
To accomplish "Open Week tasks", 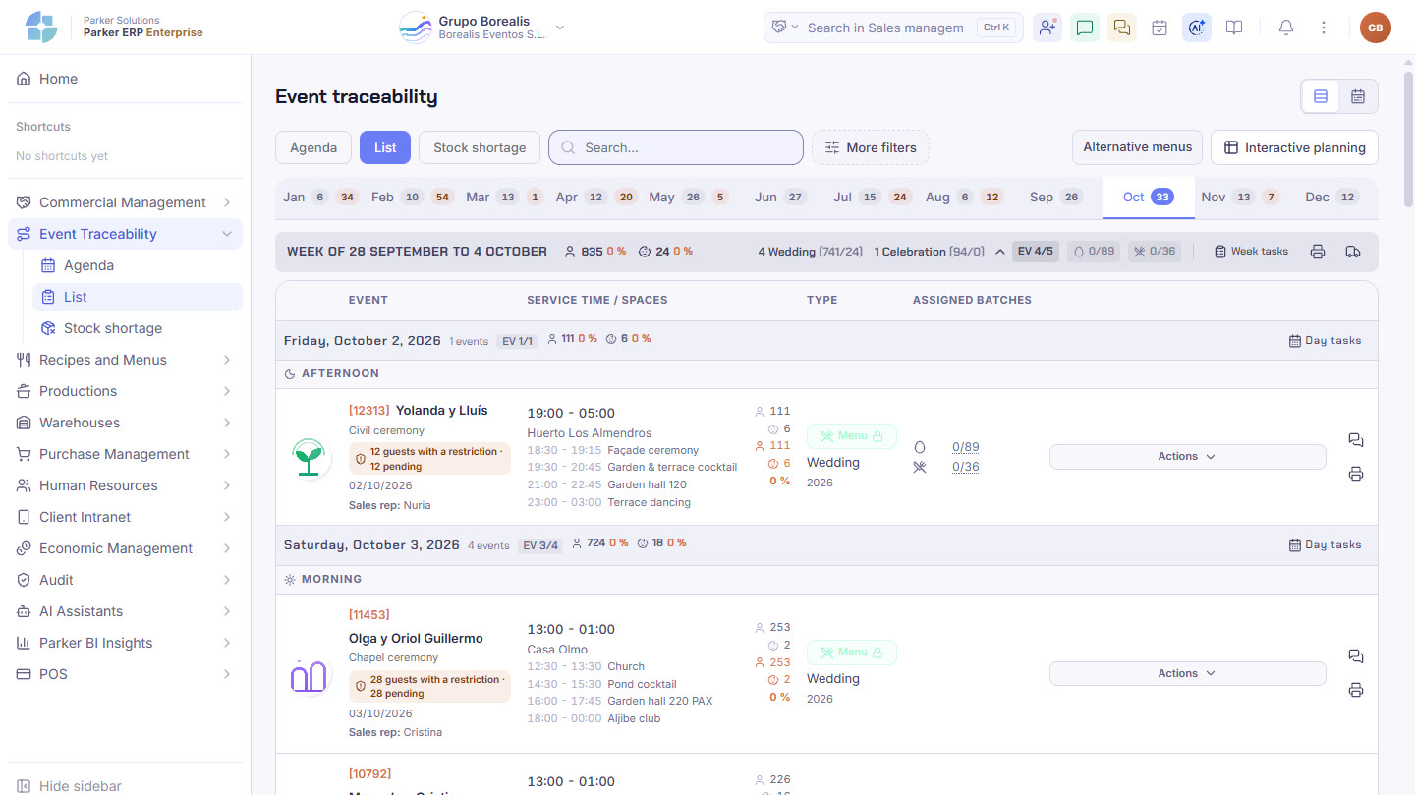I will click(1251, 252).
